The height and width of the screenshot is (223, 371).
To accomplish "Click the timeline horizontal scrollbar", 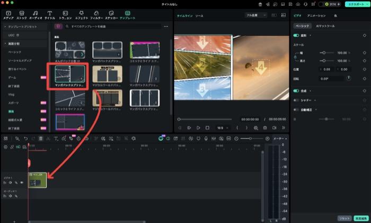I will tap(87, 221).
